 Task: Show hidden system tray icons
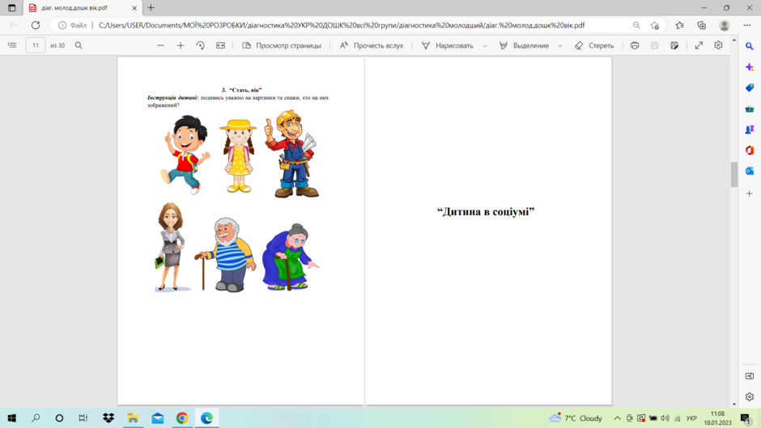(x=617, y=417)
